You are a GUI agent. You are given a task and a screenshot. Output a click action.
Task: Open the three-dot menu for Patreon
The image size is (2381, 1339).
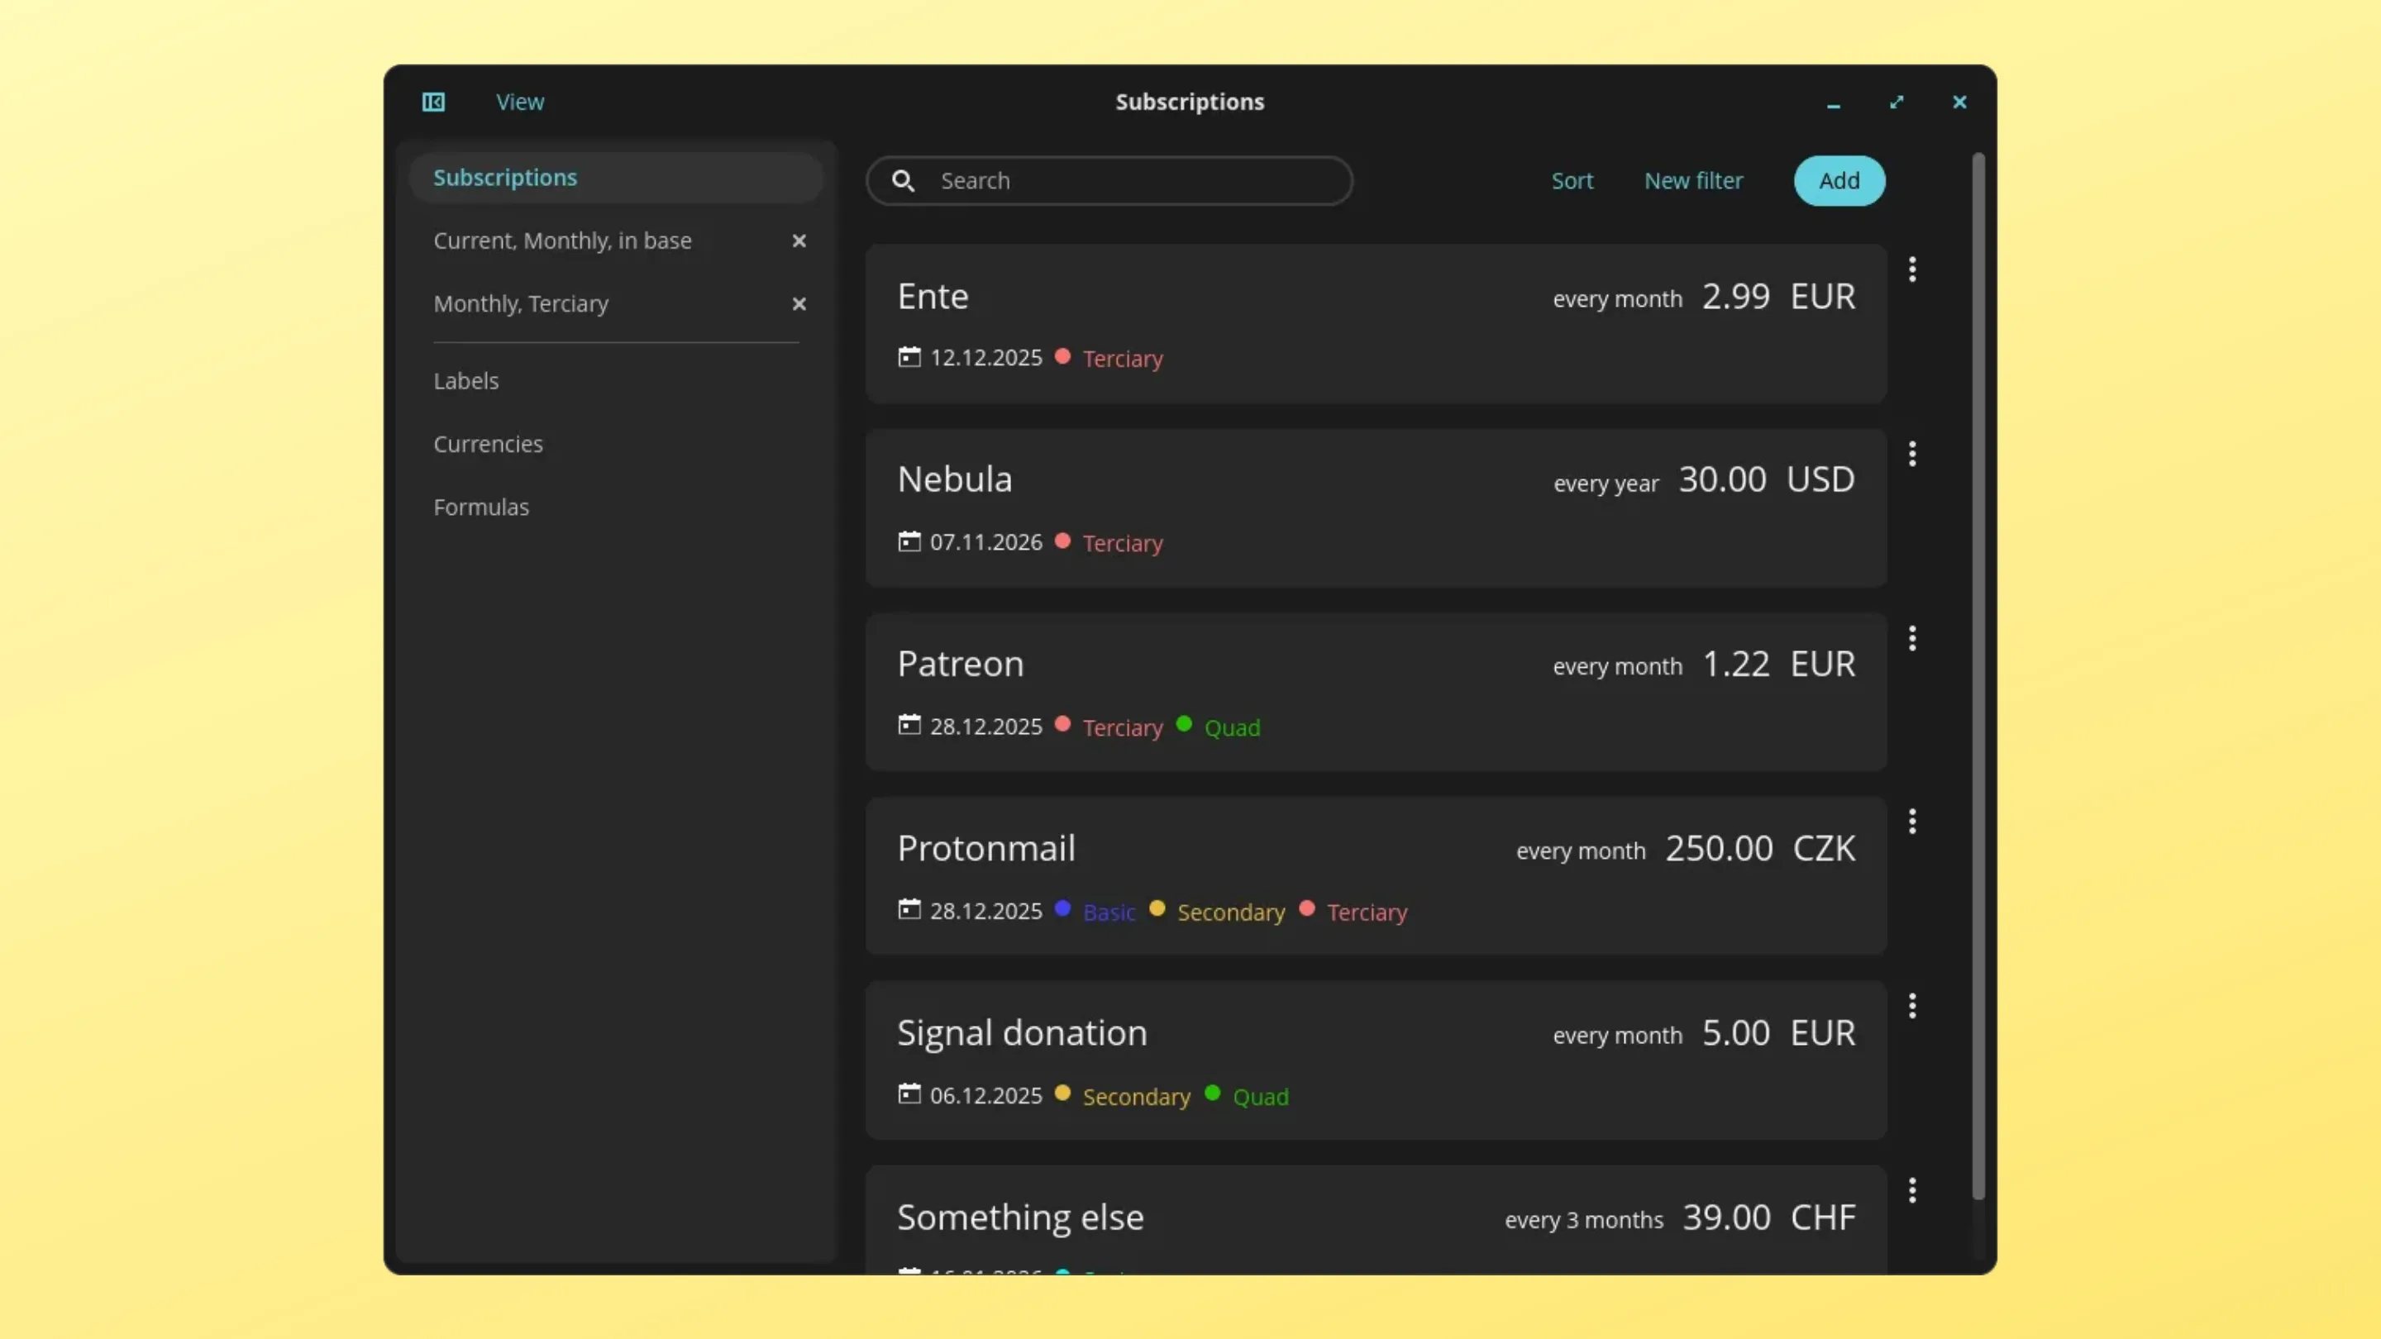pyautogui.click(x=1911, y=637)
